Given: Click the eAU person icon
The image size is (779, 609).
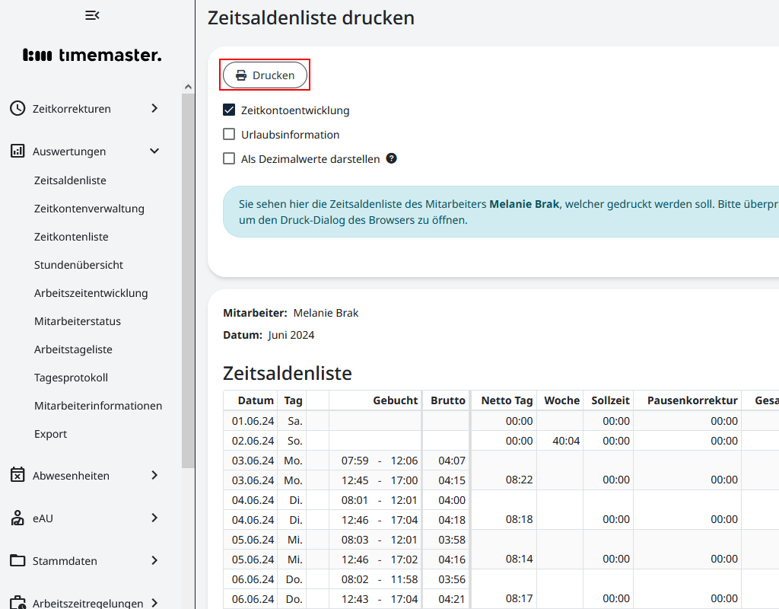Looking at the screenshot, I should point(17,518).
